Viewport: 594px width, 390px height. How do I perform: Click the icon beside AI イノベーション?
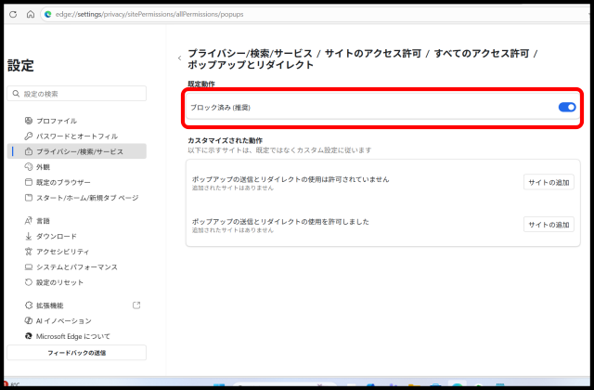[29, 321]
